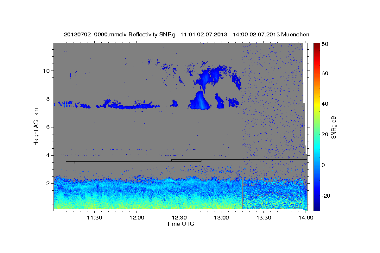This screenshot has height=253, width=380.
Task: Pick the dark red top of colorbar
Action: click(x=316, y=45)
